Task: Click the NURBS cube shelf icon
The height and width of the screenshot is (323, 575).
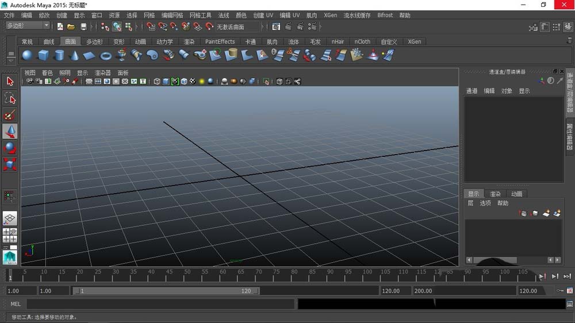Action: tap(43, 55)
